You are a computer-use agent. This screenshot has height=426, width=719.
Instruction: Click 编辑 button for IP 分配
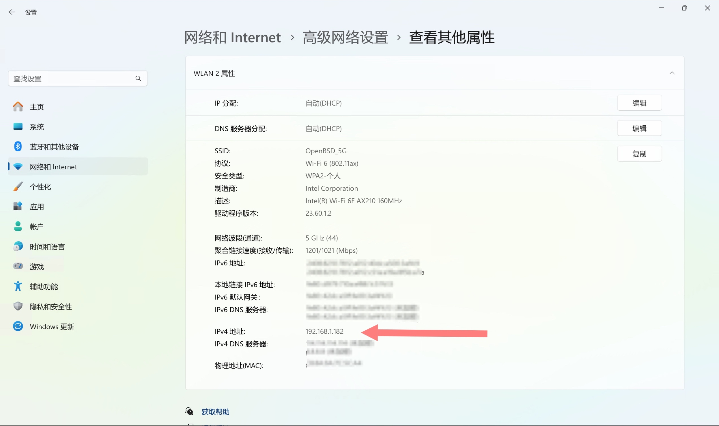[639, 103]
